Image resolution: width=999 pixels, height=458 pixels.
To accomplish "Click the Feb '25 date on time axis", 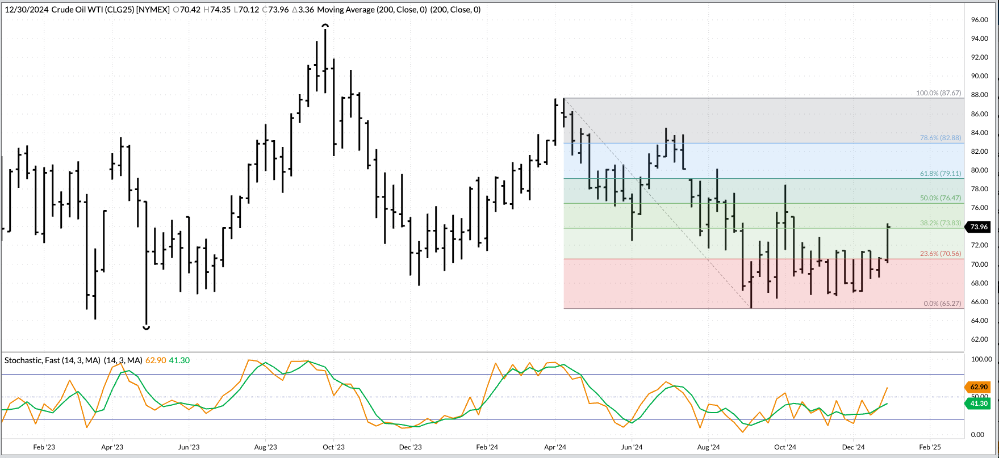I will pyautogui.click(x=929, y=447).
